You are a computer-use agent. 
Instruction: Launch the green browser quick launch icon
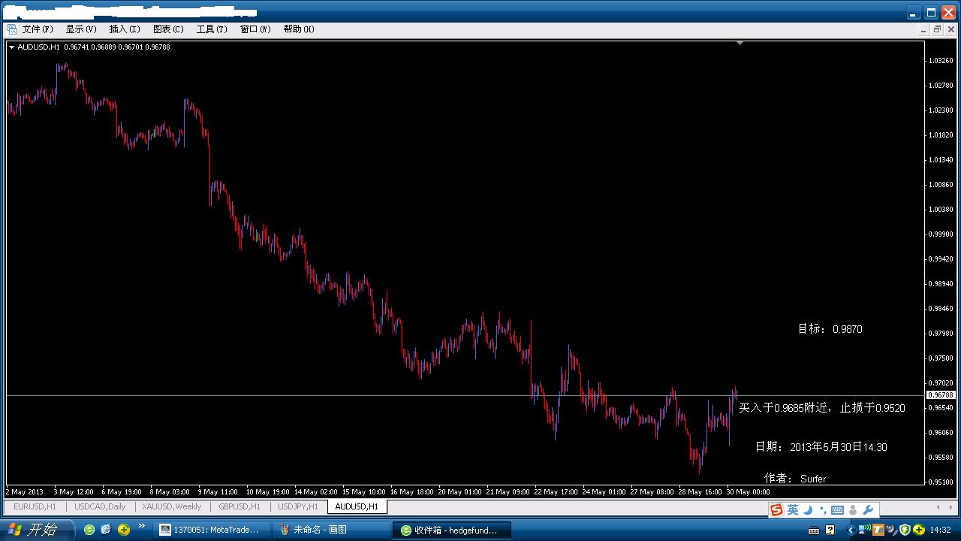coord(89,530)
